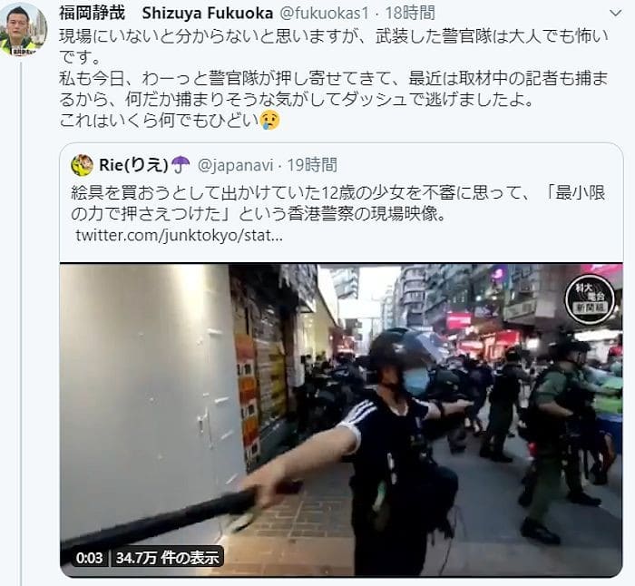Click the Shizuya Fukuoka romanized name

[208, 14]
